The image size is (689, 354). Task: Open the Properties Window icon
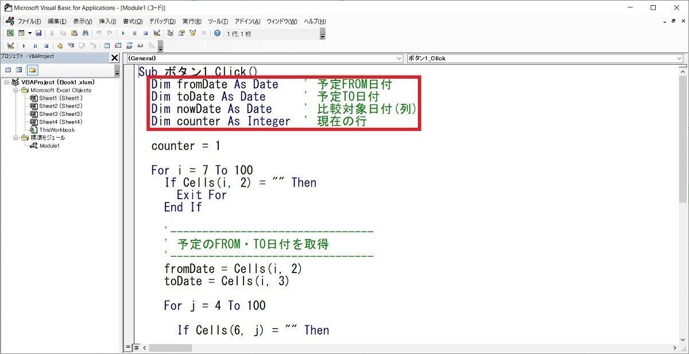point(181,33)
